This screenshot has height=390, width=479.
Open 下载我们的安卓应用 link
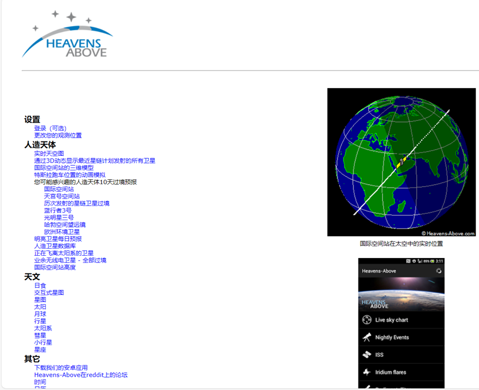point(61,368)
